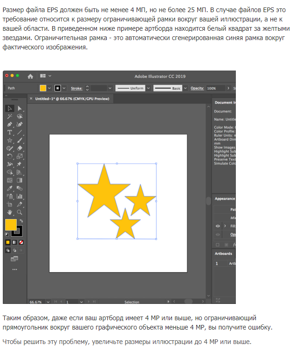
Task: Select the Scale tool
Action: point(20,156)
